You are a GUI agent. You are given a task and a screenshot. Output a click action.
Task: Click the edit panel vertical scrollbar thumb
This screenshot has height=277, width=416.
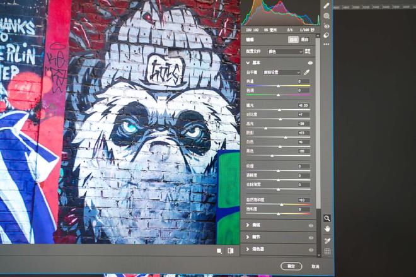coord(318,124)
